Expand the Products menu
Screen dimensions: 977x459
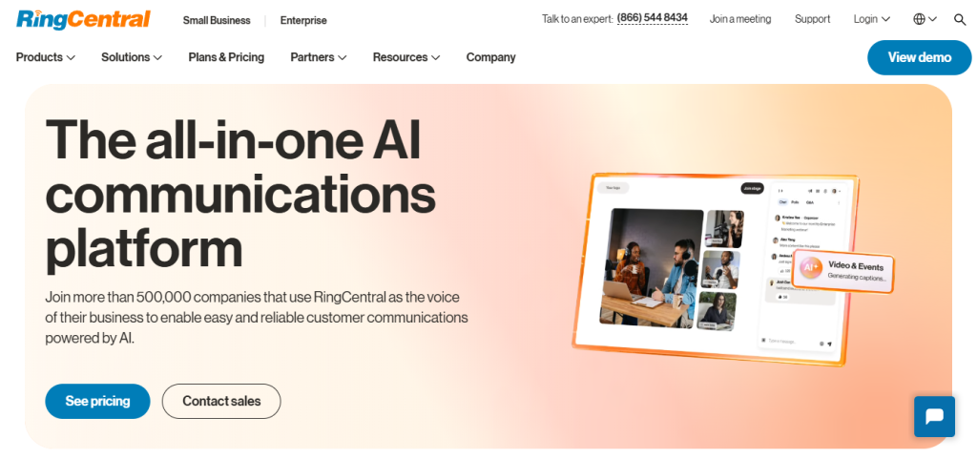click(x=46, y=57)
